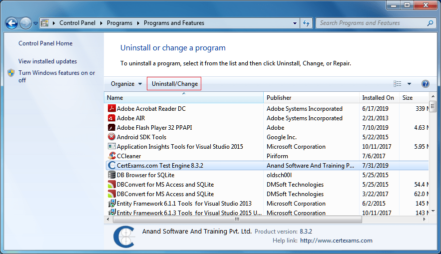Select Android SDK Tools entry

point(141,137)
